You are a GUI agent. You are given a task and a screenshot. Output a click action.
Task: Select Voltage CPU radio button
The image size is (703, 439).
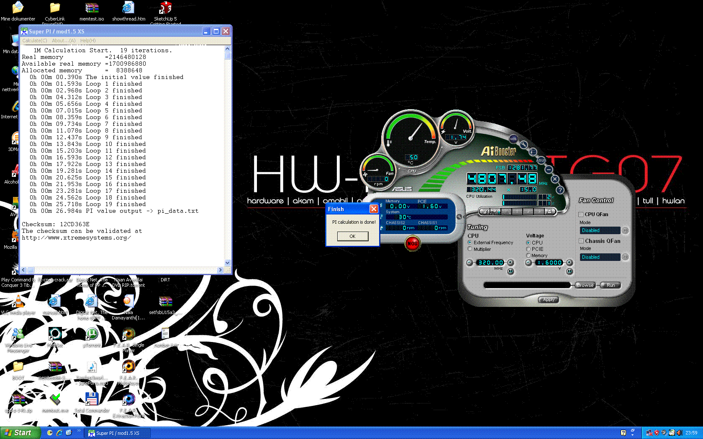(529, 242)
